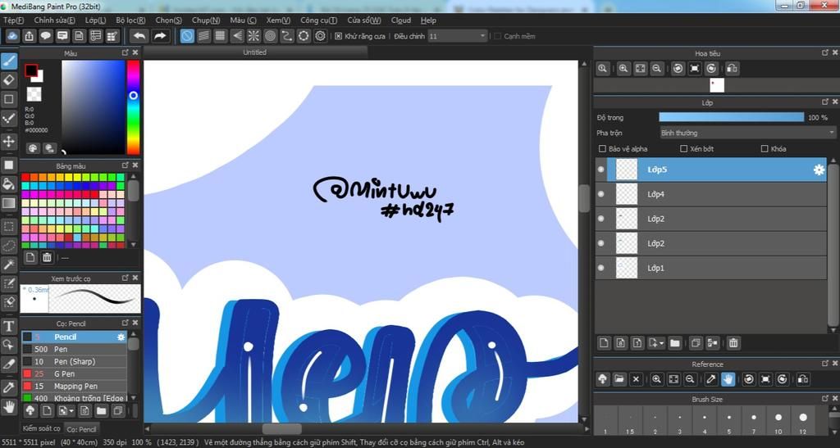Select the Lasso tool
This screenshot has width=840, height=448.
[x=9, y=246]
